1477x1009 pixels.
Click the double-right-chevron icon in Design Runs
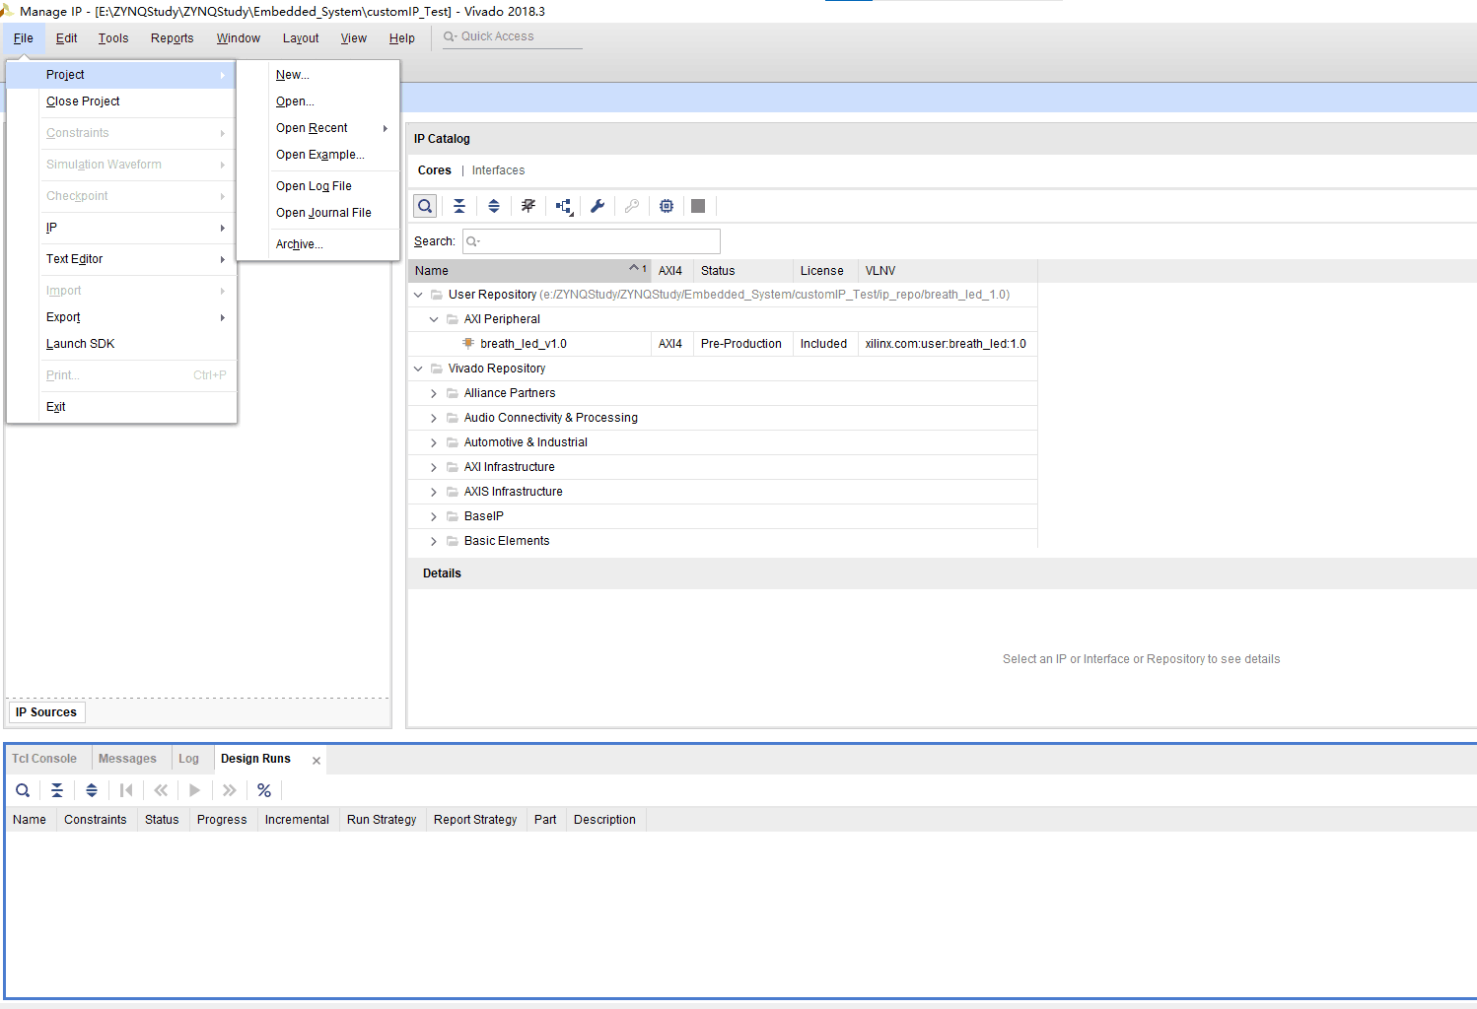230,790
